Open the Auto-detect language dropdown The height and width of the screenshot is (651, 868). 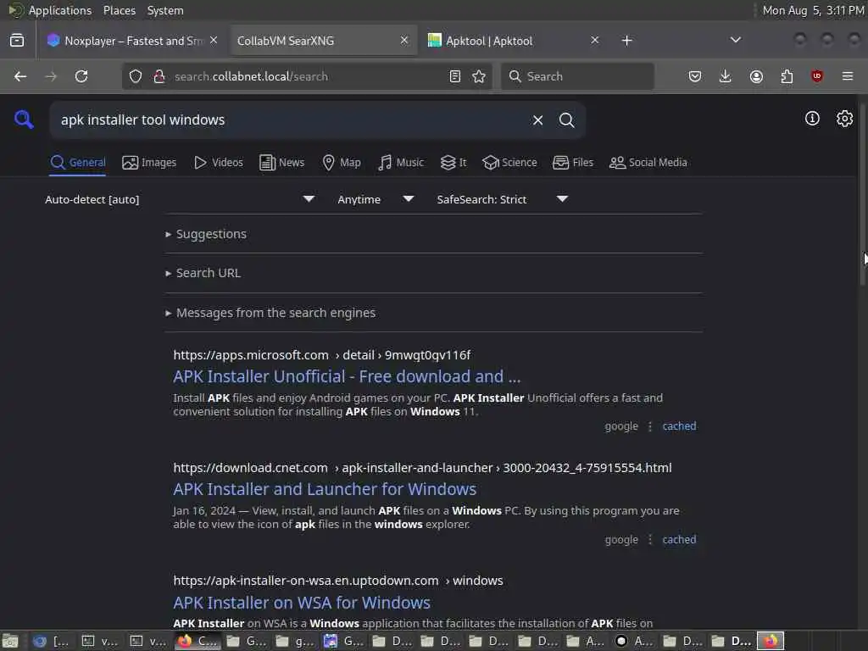coord(180,199)
